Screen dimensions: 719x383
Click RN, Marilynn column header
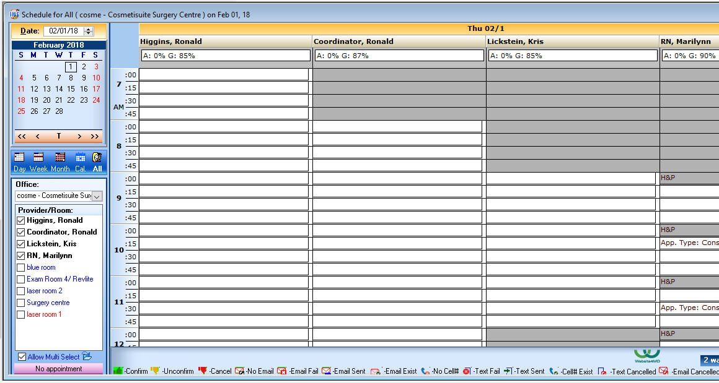tap(690, 41)
